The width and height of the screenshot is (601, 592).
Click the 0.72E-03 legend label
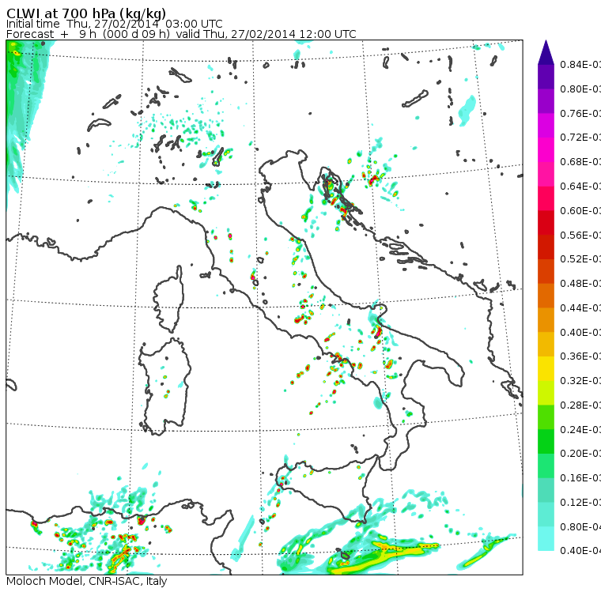click(580, 138)
